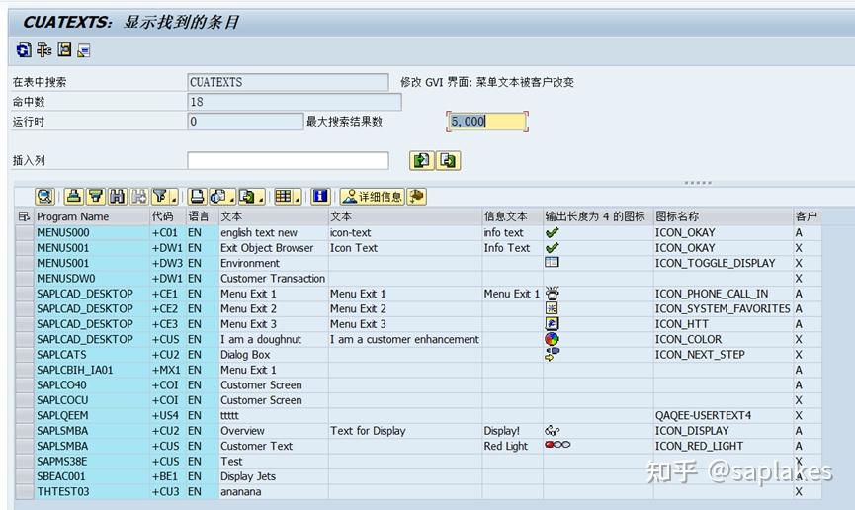This screenshot has width=855, height=510.
Task: Open the export dropdown in ALV toolbar
Action: [x=251, y=197]
